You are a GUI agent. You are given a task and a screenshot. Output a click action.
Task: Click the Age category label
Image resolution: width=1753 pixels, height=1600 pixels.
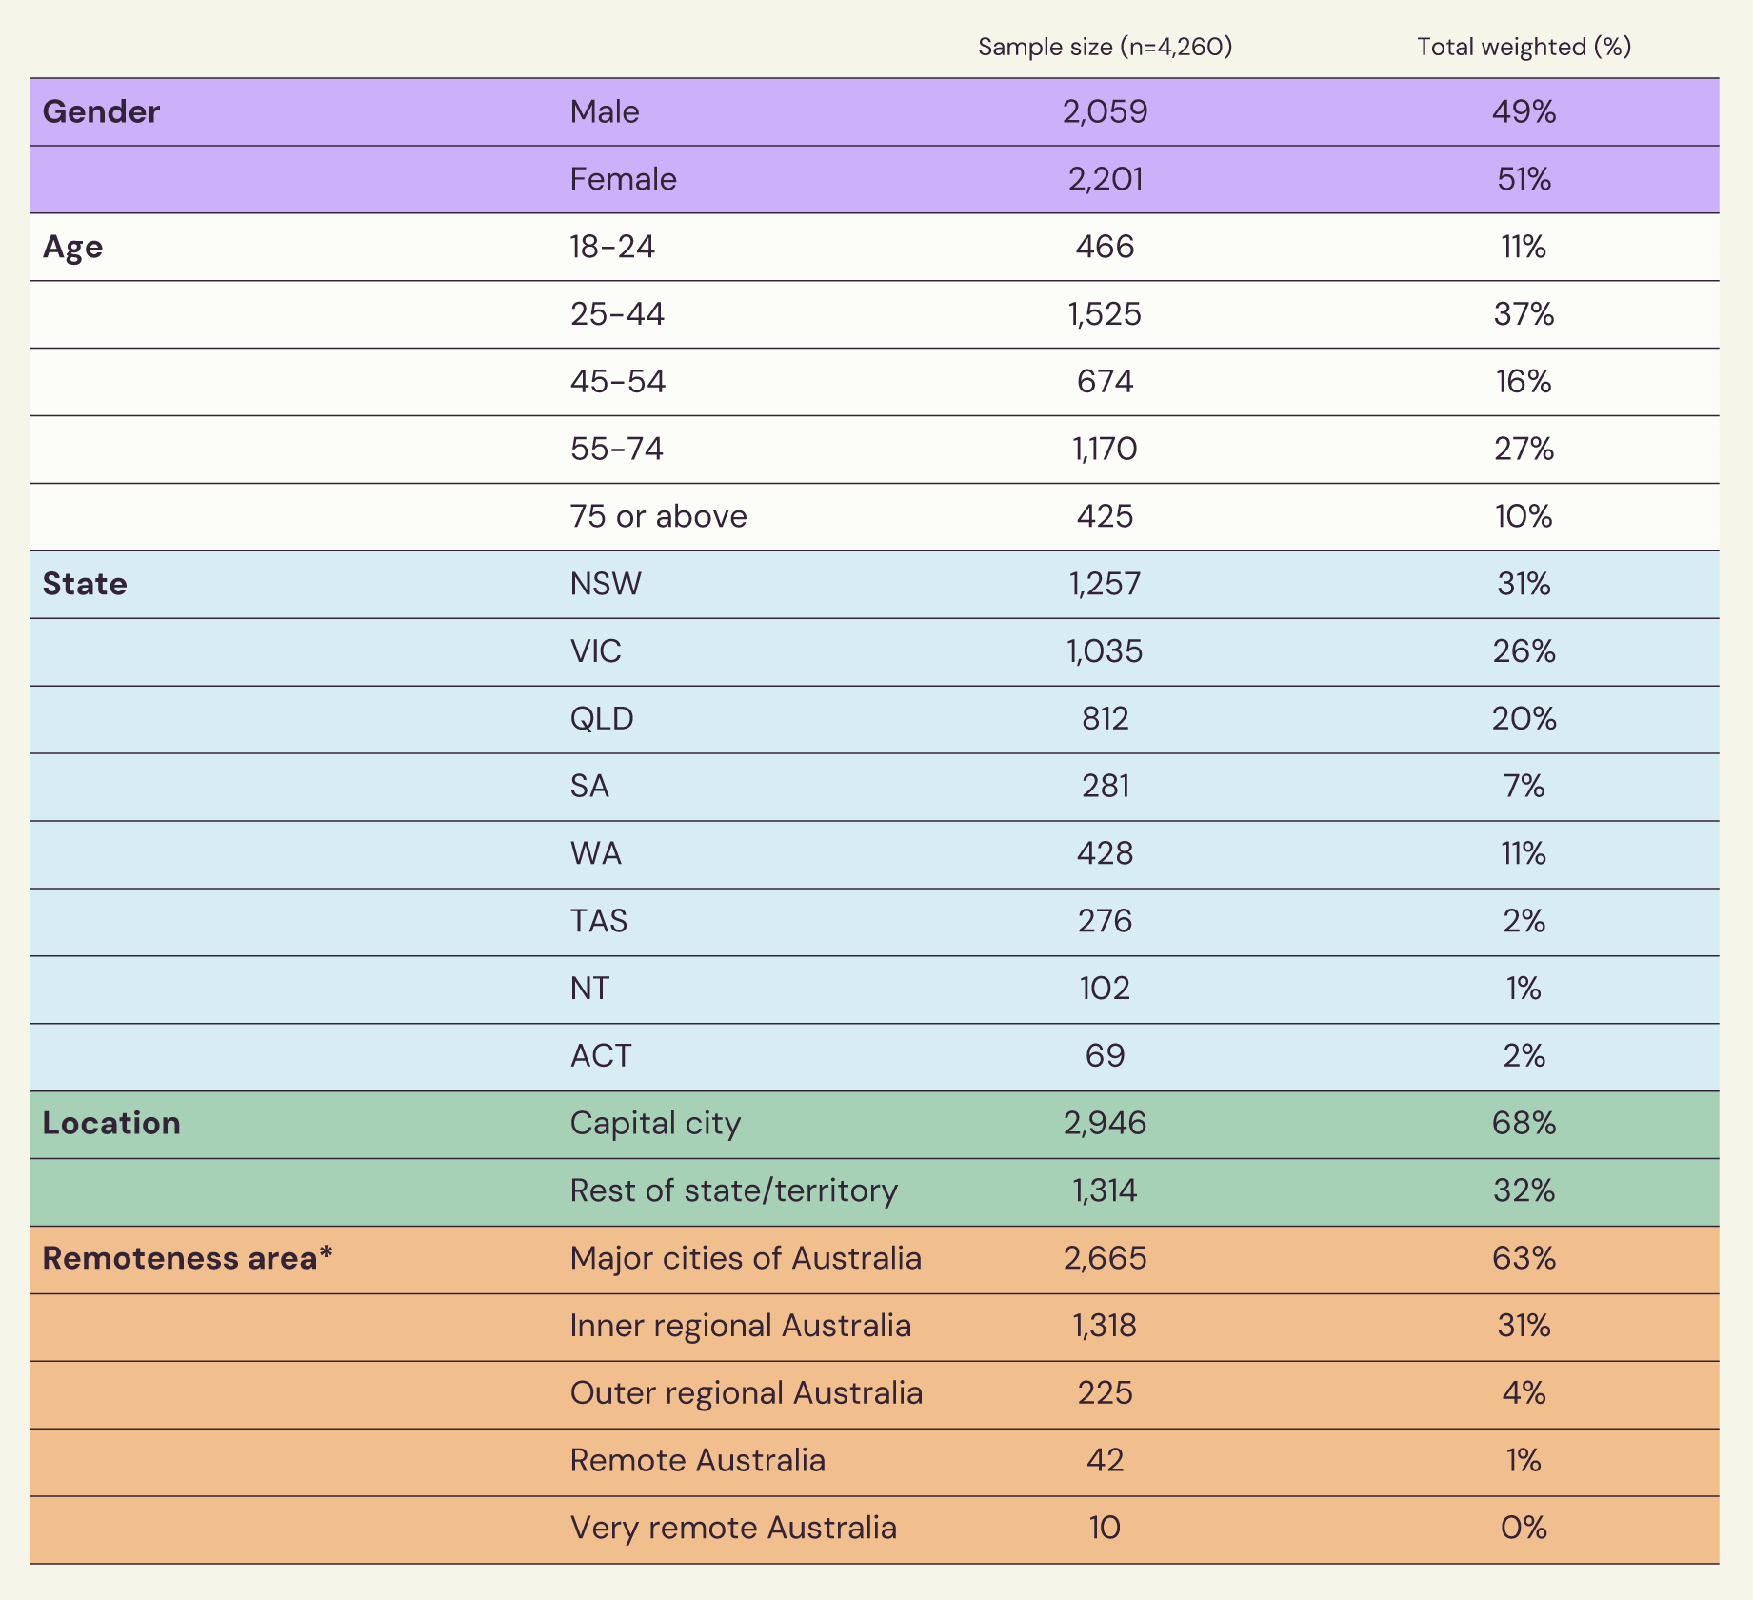click(73, 248)
